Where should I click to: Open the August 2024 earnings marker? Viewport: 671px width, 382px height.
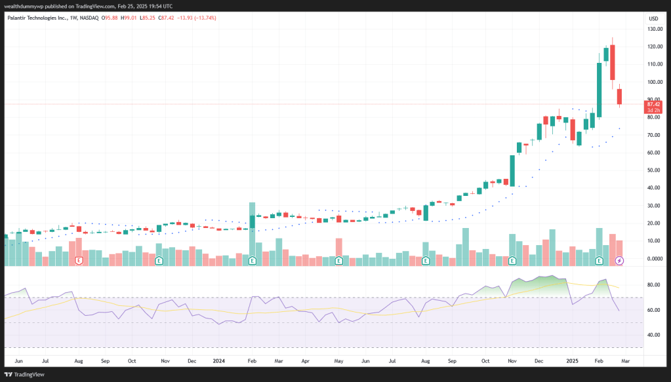click(x=426, y=261)
